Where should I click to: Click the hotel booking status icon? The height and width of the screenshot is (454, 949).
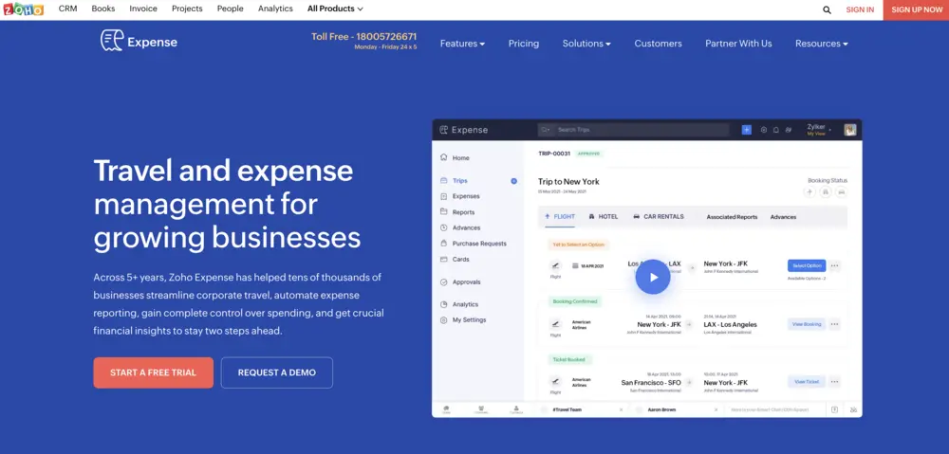826,191
